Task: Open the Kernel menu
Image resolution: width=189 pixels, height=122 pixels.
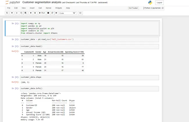Action: [49, 8]
